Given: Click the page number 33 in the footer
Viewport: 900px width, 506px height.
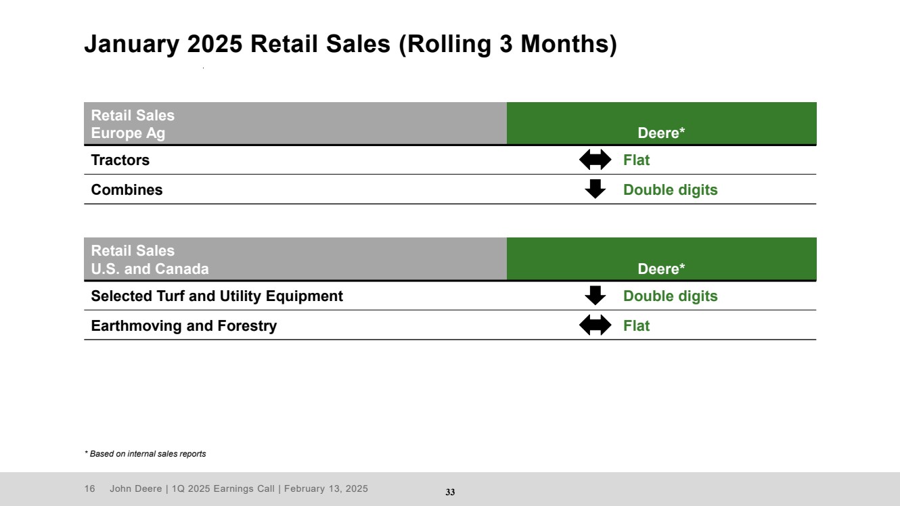Looking at the screenshot, I should coord(450,492).
